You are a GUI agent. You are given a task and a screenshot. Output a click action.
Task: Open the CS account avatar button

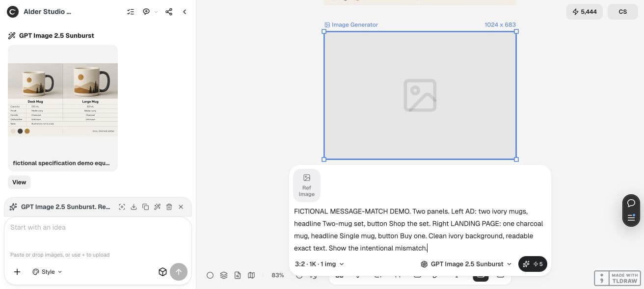pyautogui.click(x=622, y=12)
